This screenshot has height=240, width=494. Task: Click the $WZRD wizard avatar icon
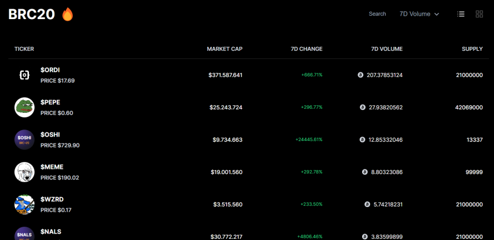[x=24, y=204]
